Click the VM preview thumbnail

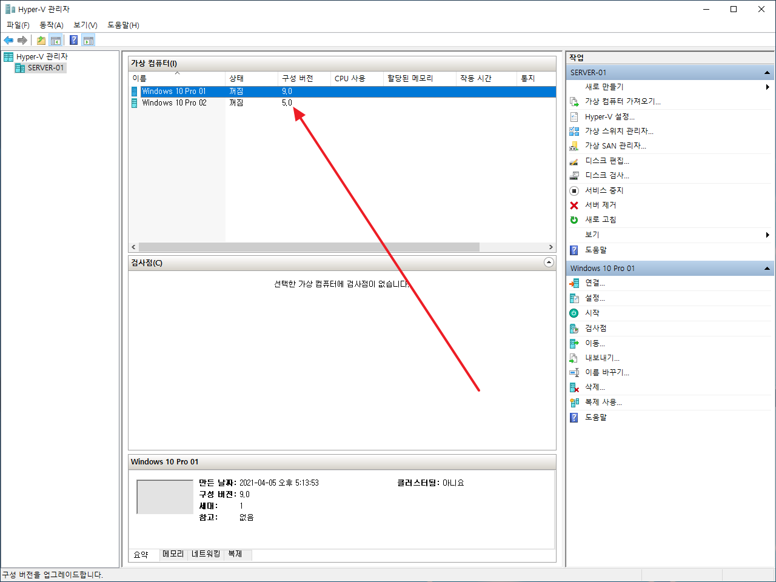point(165,497)
